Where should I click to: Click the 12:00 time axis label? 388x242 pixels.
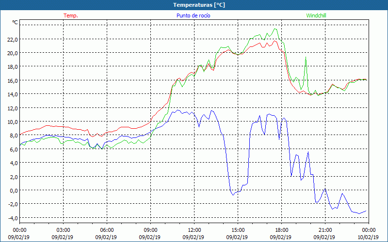coord(194,230)
